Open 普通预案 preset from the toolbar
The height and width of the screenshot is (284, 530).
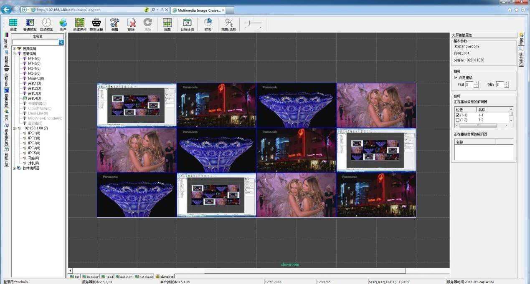[x=30, y=23]
